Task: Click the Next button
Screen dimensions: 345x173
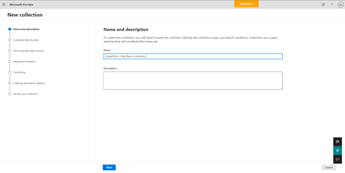Action: click(x=109, y=167)
